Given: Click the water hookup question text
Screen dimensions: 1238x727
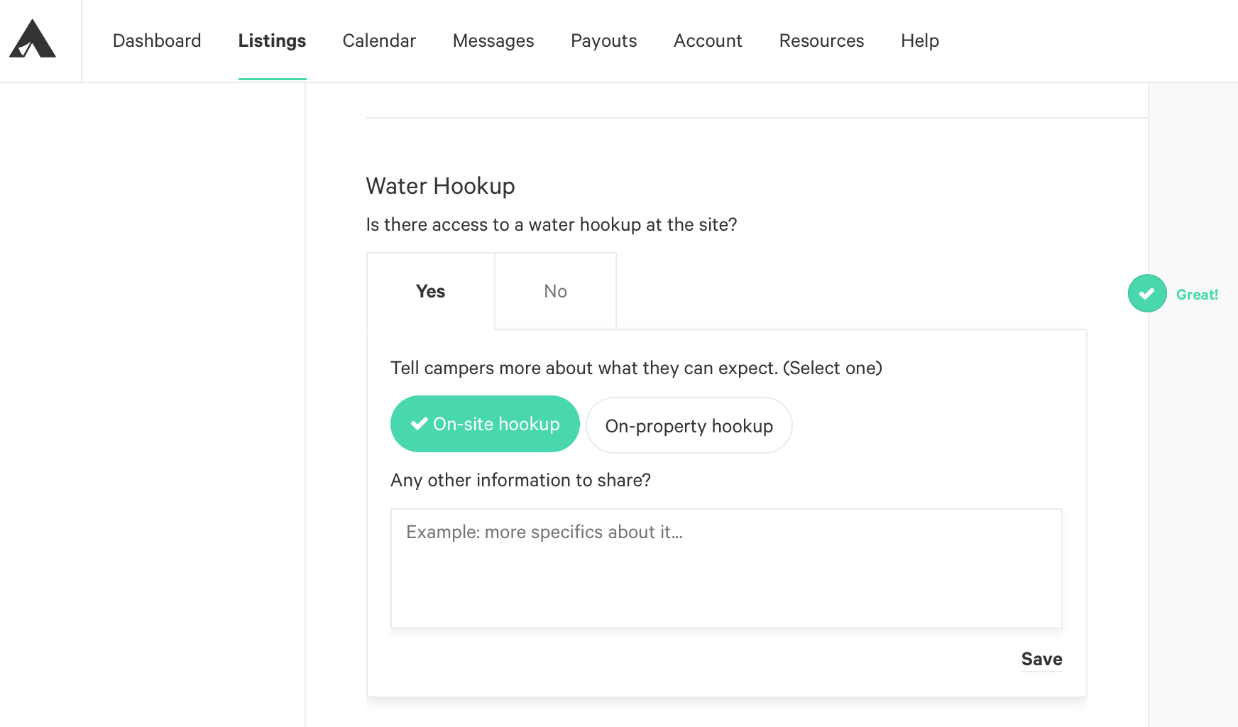Looking at the screenshot, I should [552, 224].
